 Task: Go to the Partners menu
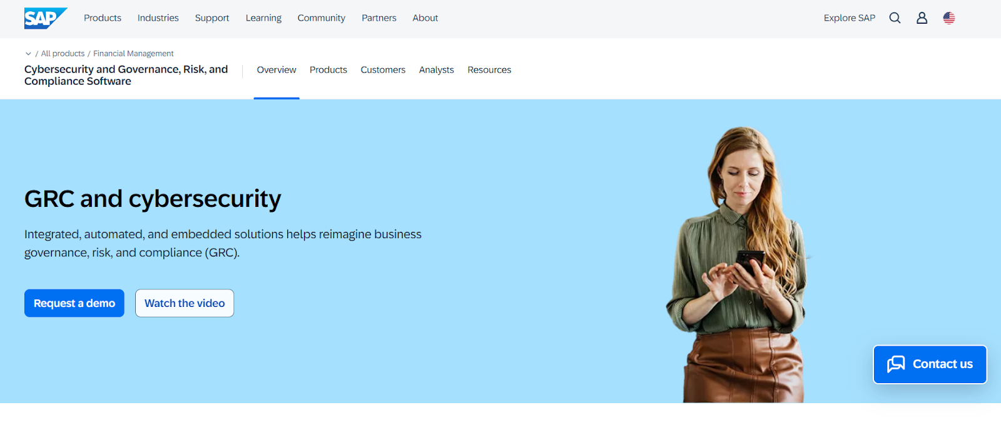[x=379, y=18]
